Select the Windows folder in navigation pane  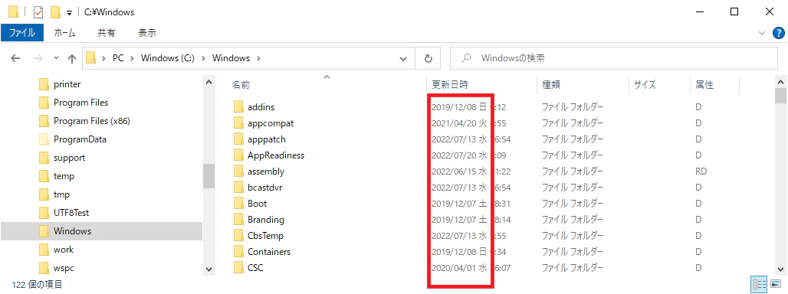(101, 230)
